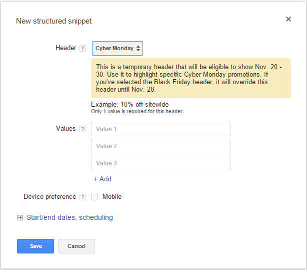
Task: Click the help icon next to Header
Action: (82, 49)
